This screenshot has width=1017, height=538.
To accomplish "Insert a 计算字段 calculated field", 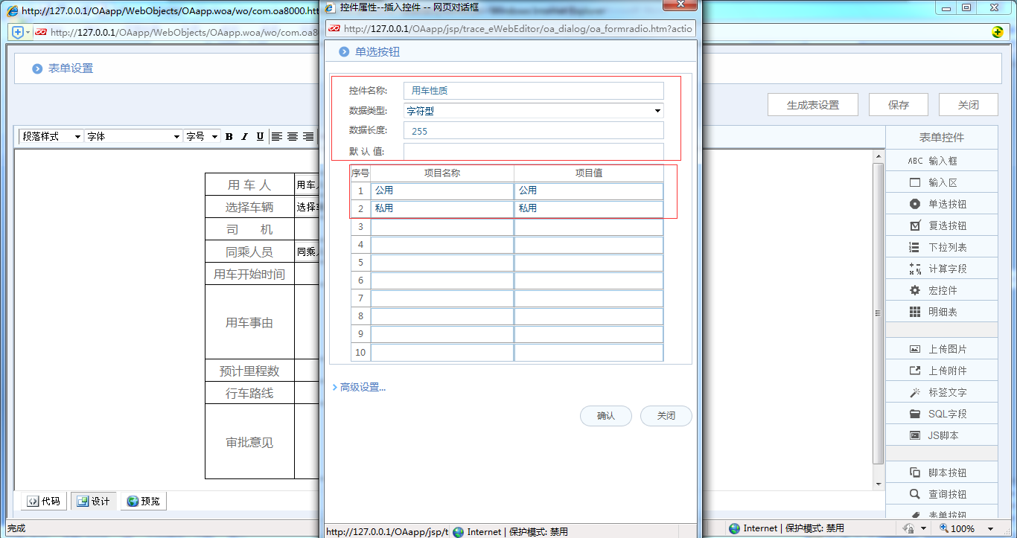I will [915, 269].
